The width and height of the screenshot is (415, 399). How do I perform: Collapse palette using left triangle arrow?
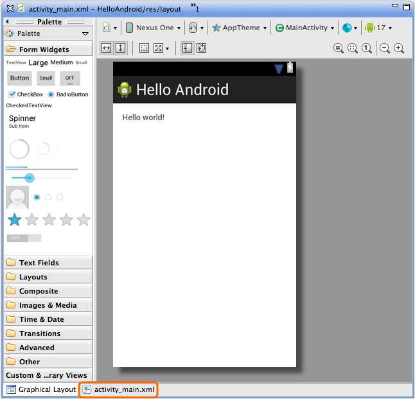[8, 21]
